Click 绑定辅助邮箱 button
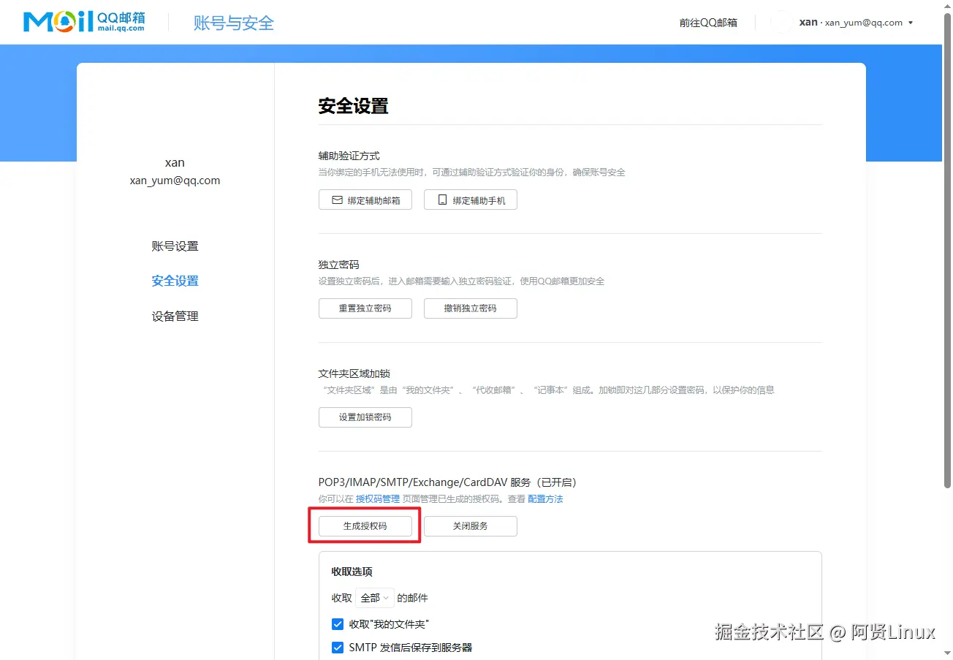 (x=365, y=200)
